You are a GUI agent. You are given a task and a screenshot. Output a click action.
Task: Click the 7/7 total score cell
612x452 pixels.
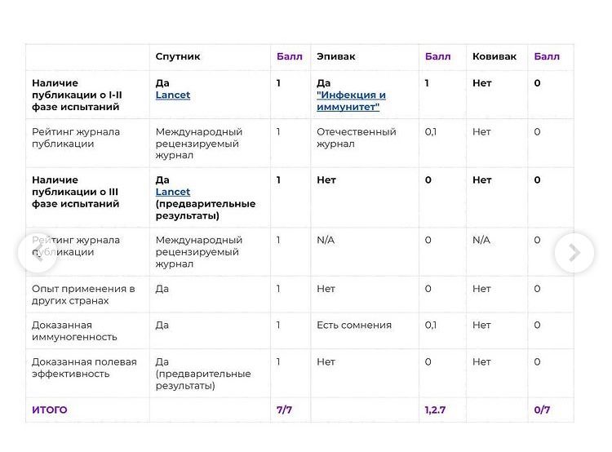click(284, 410)
